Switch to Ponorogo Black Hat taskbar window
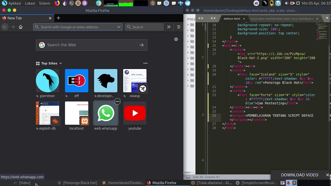The width and height of the screenshot is (331, 186). pyautogui.click(x=77, y=183)
